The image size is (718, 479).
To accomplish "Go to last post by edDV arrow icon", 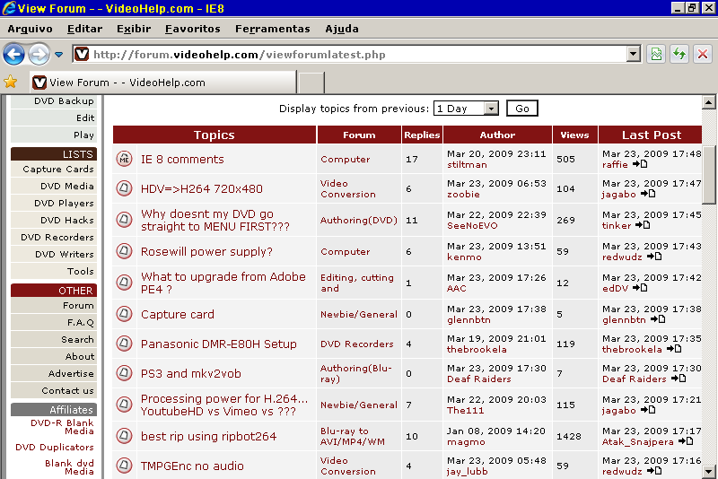I will pos(640,288).
